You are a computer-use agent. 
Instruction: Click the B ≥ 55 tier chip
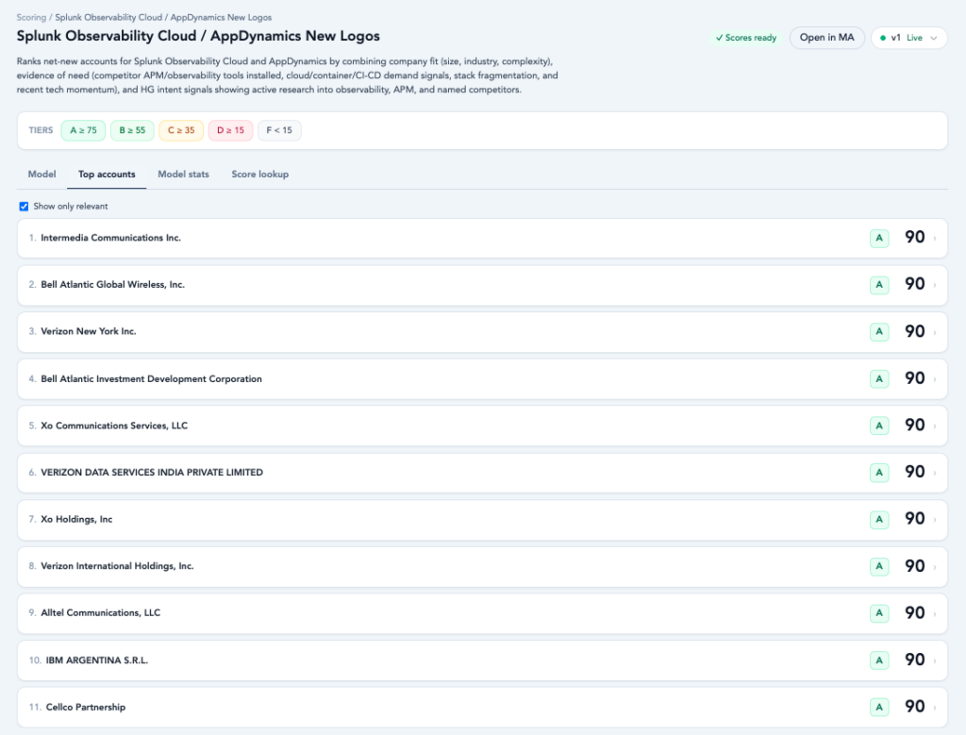[132, 130]
